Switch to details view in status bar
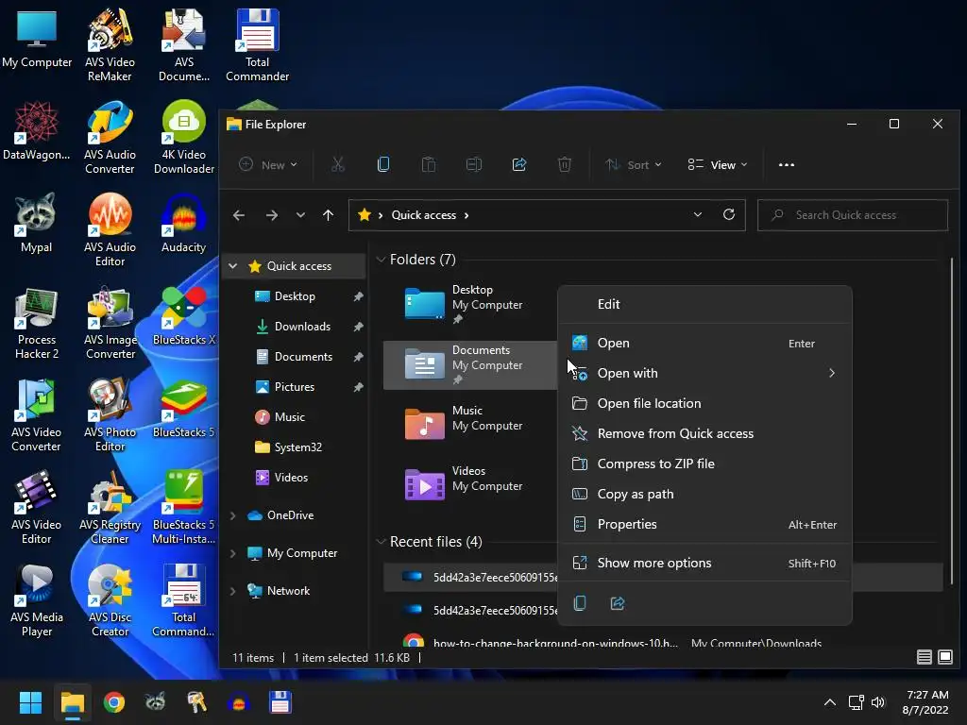The height and width of the screenshot is (725, 967). (x=924, y=657)
